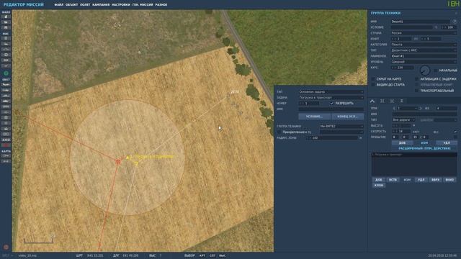This screenshot has height=259, width=461.
Task: Click the ВСТВ button below action list
Action: pos(393,180)
